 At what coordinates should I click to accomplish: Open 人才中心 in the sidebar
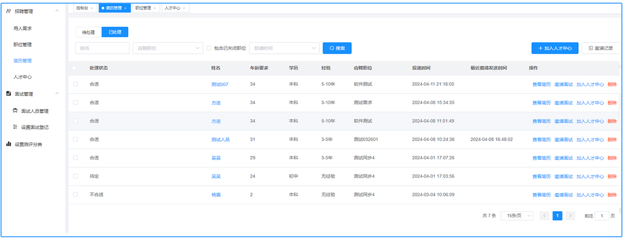click(22, 77)
